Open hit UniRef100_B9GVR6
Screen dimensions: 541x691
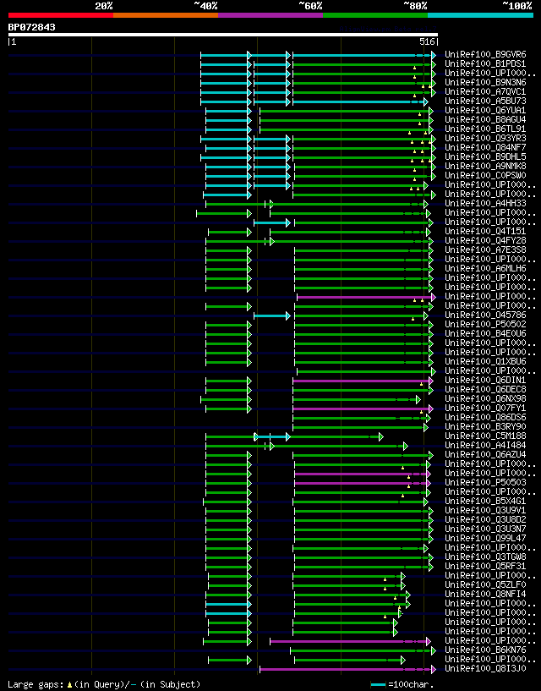485,55
